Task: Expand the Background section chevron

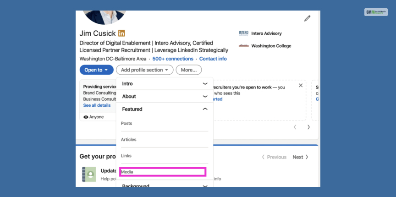Action: tap(205, 186)
